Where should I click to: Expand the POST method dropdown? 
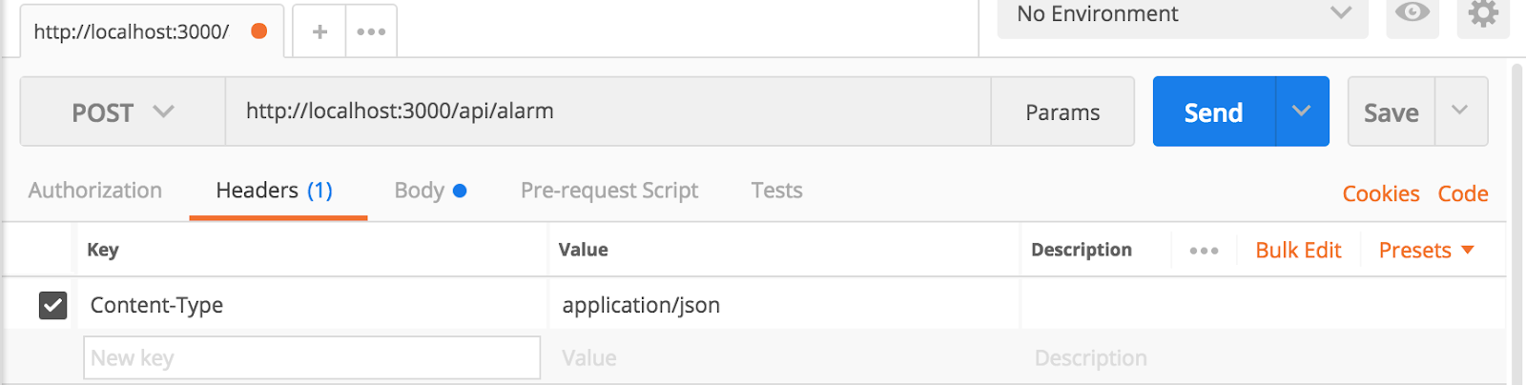123,111
